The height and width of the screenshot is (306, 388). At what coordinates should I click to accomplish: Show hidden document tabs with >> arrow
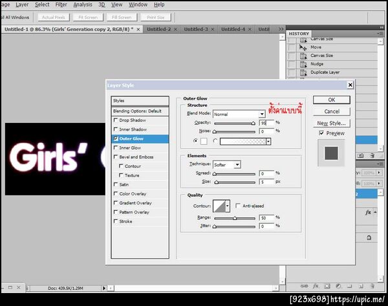[x=281, y=29]
